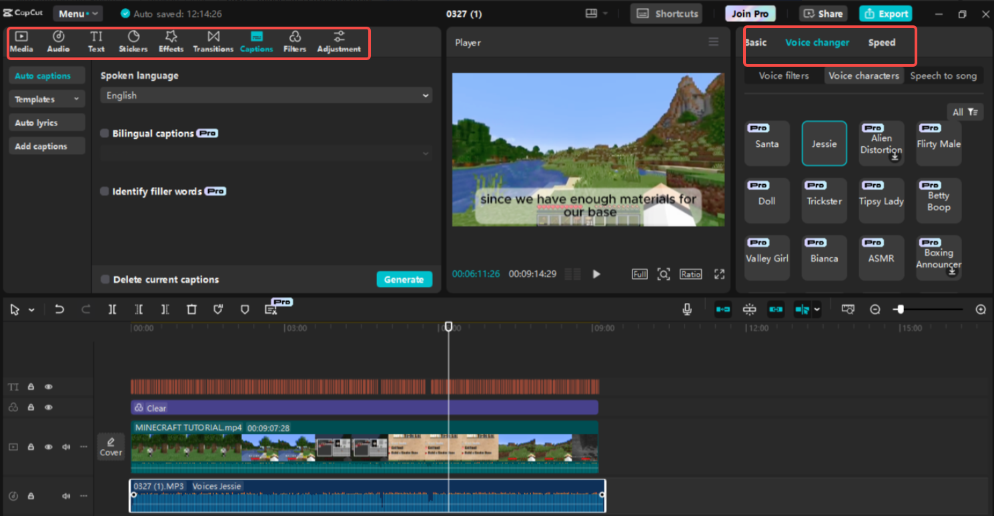Open the Filters panel

[x=295, y=41]
